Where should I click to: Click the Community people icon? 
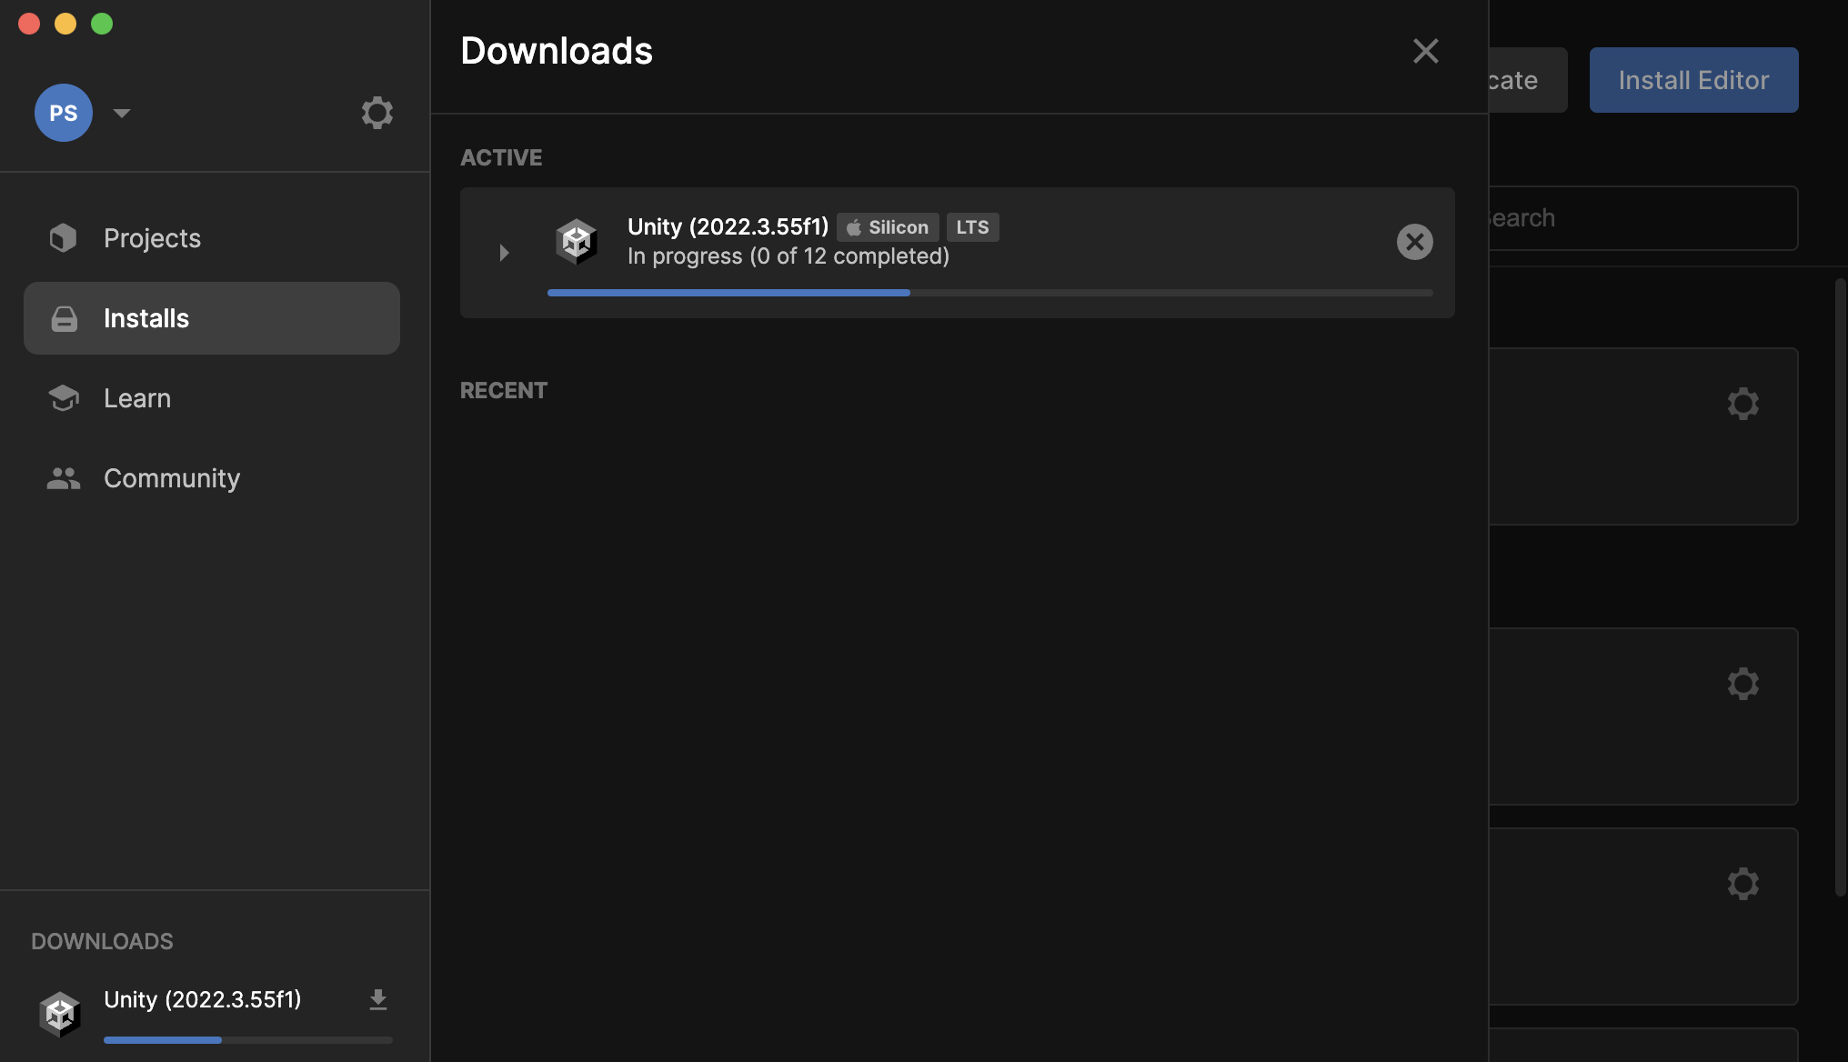(x=63, y=478)
